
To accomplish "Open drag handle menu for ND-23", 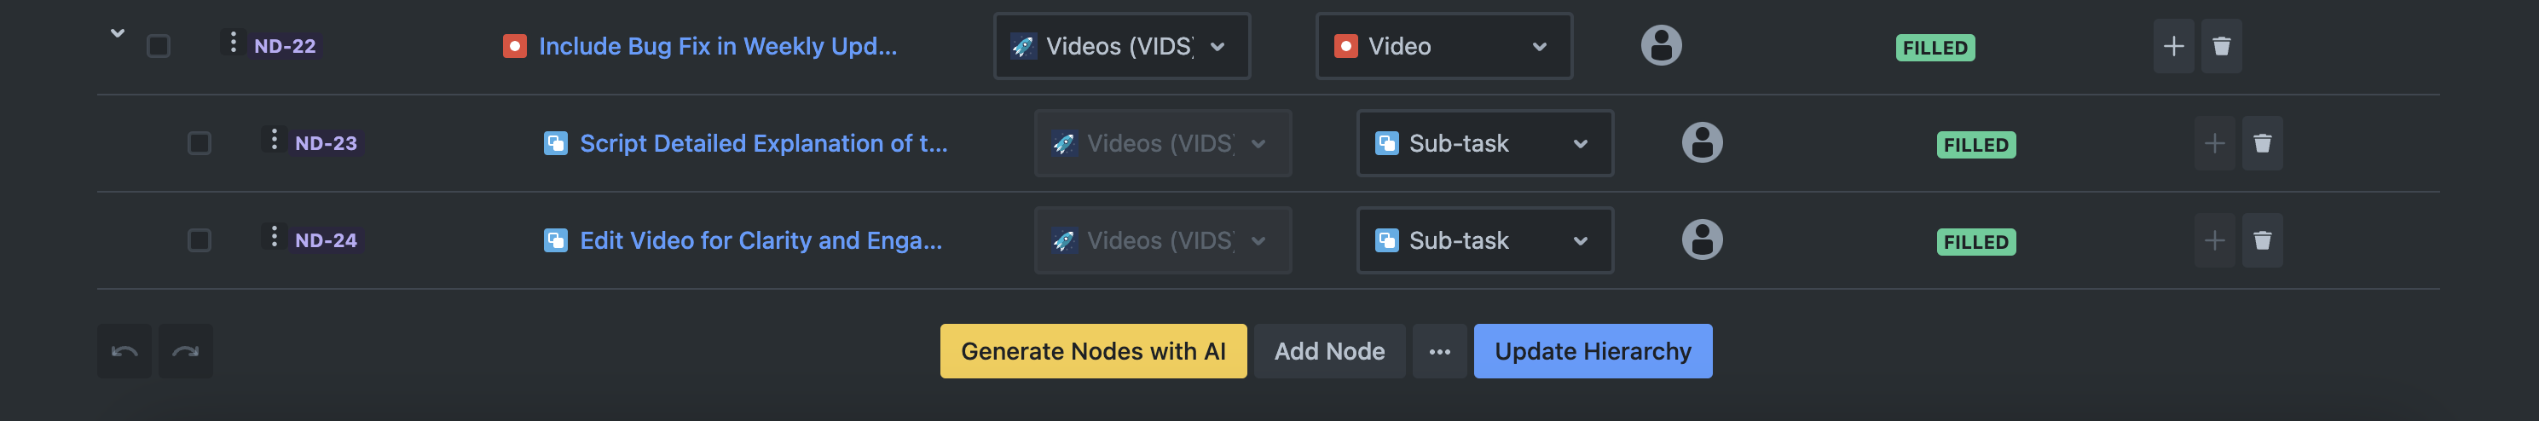I will pyautogui.click(x=274, y=140).
